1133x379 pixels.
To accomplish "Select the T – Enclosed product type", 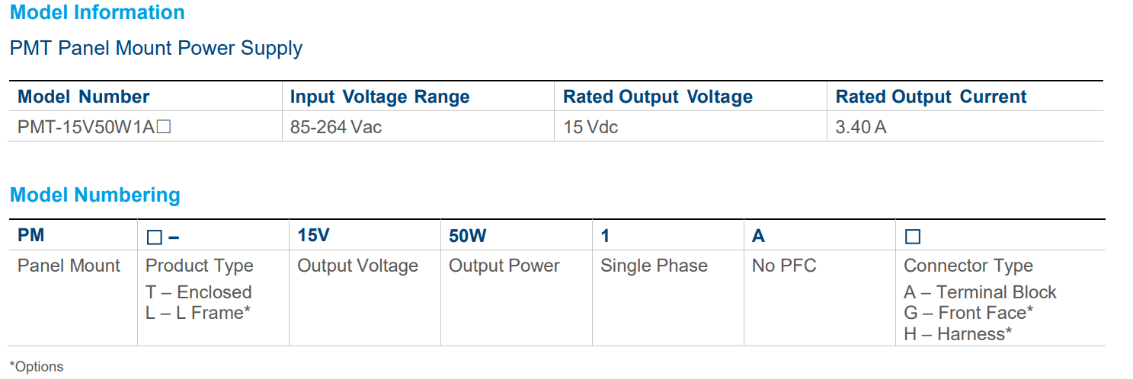I will [198, 292].
